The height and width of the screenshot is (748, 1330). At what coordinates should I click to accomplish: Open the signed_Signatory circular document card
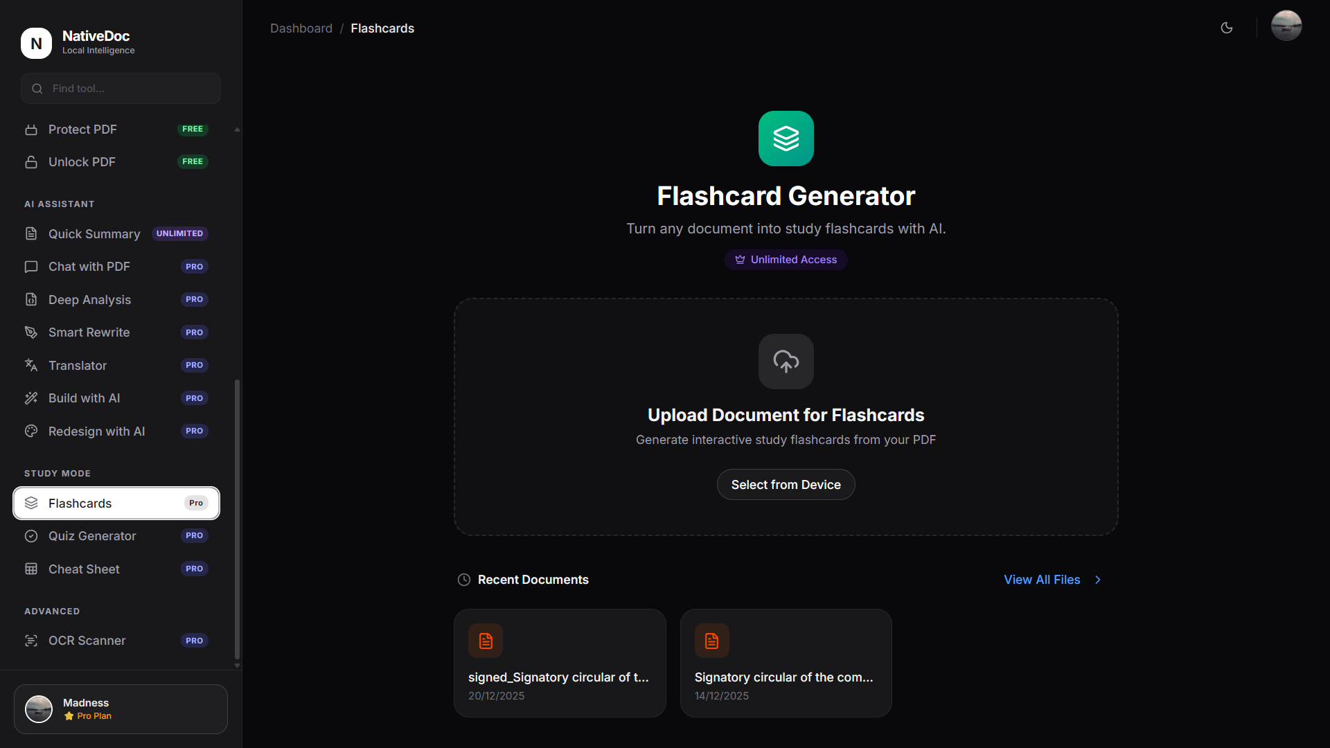coord(560,662)
